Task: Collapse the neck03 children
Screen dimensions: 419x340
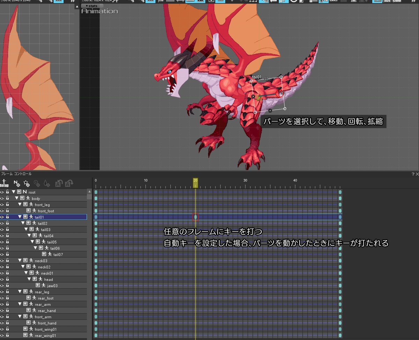Action: point(20,260)
